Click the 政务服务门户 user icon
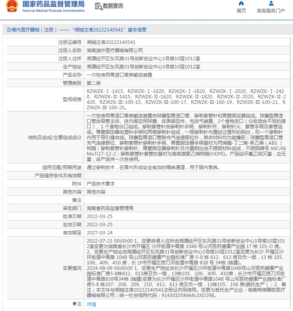Screen dimensions: 293x311 (271, 3)
